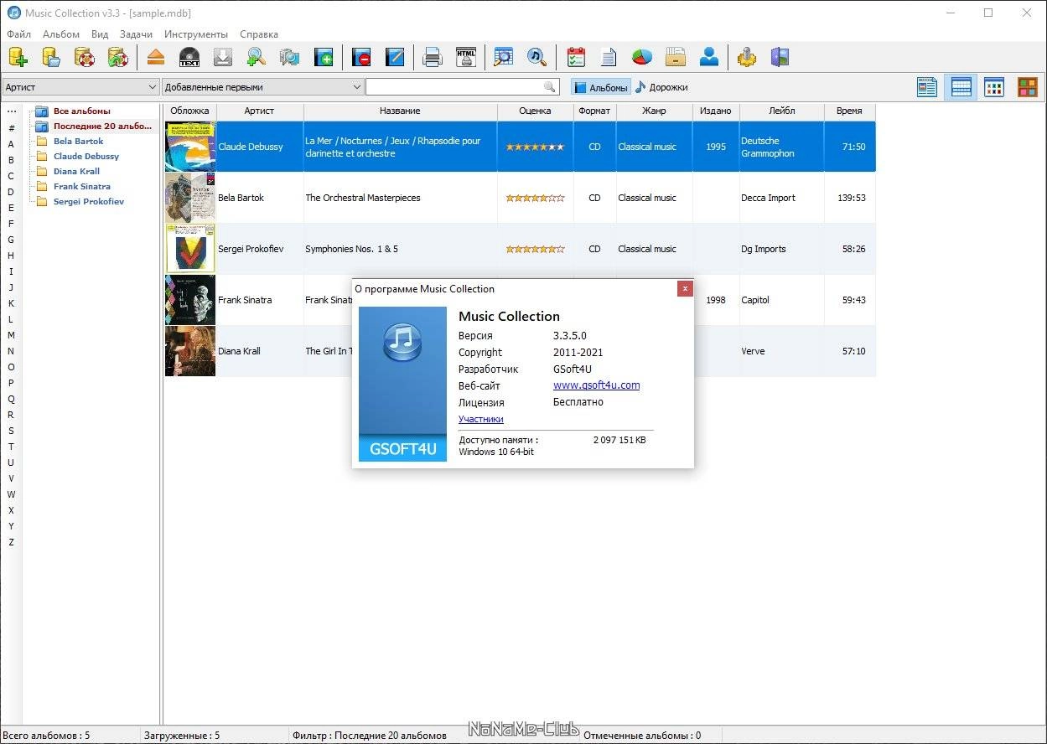Select Diana Krall folder in tree
The height and width of the screenshot is (744, 1047).
76,171
